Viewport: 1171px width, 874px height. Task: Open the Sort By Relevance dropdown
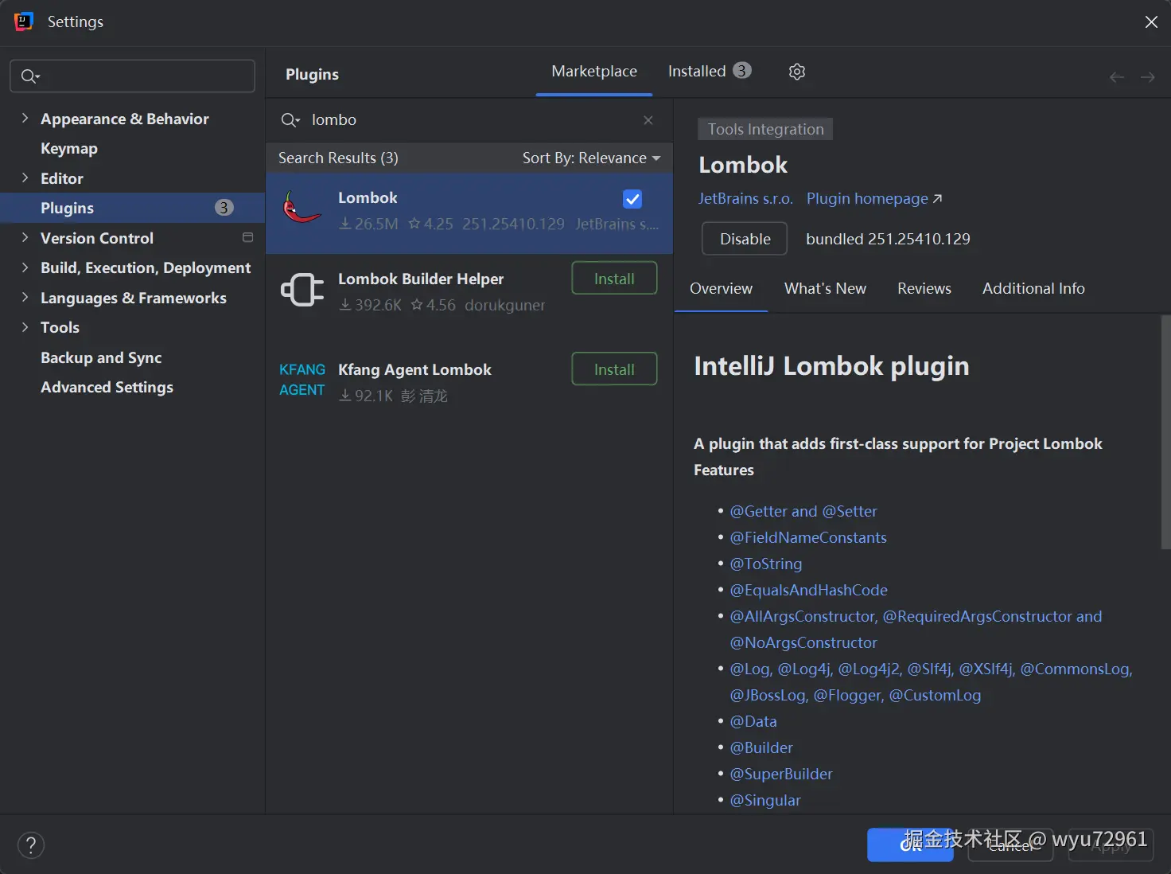(x=591, y=158)
